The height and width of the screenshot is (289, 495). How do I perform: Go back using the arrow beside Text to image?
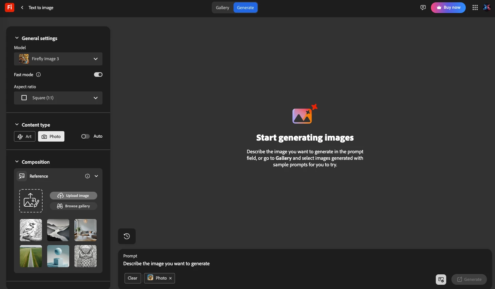[x=22, y=7]
